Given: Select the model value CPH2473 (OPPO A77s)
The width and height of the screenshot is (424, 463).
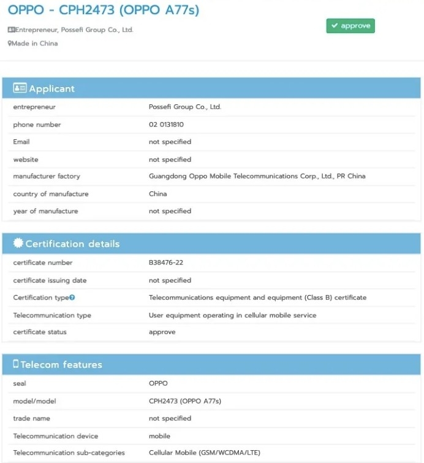Looking at the screenshot, I should tap(185, 401).
